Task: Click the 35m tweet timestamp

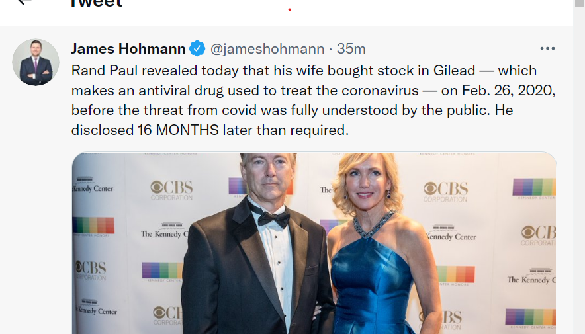Action: 351,48
